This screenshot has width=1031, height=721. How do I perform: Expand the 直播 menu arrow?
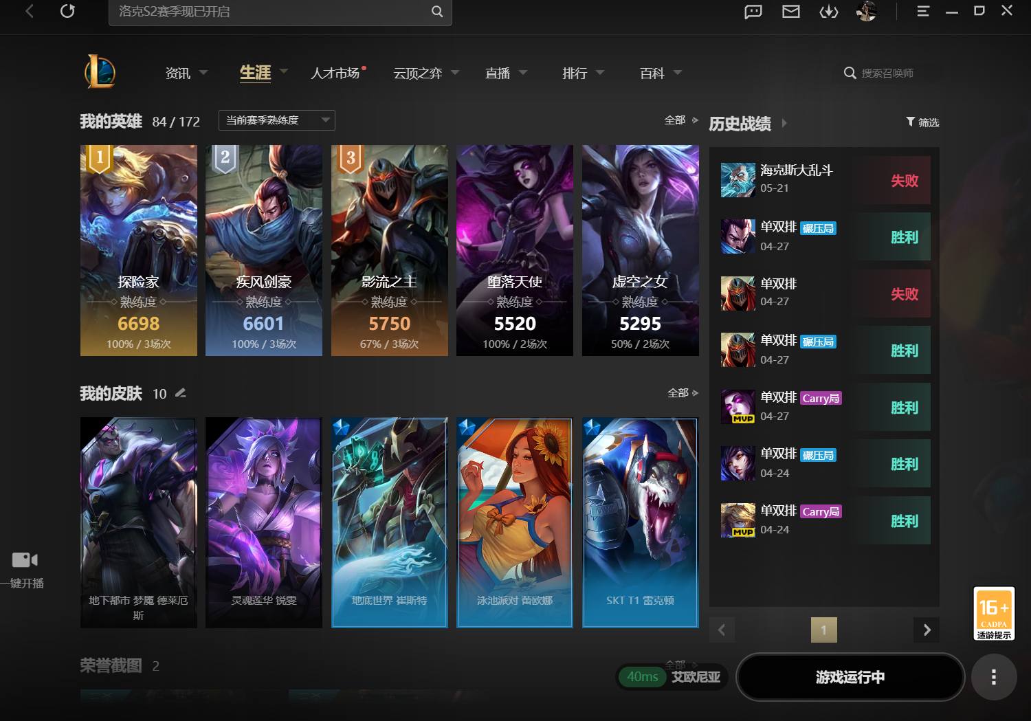click(523, 72)
